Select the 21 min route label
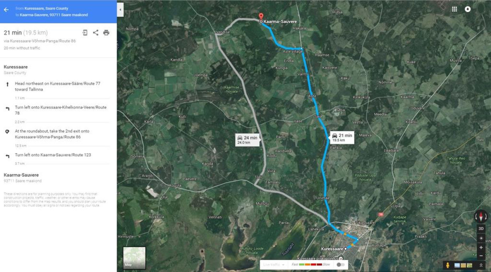The width and height of the screenshot is (491, 272). click(x=342, y=137)
